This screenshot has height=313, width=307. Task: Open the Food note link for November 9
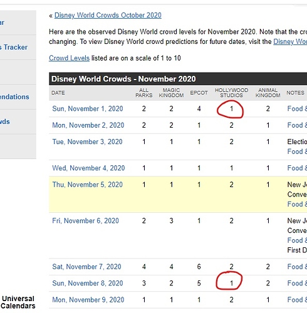tap(297, 300)
